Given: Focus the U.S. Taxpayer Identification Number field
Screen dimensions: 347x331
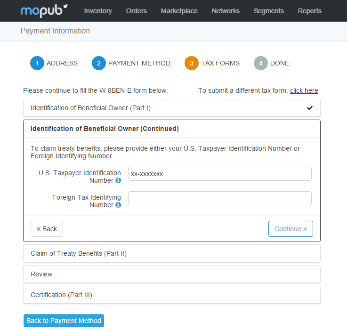Looking at the screenshot, I should point(219,174).
